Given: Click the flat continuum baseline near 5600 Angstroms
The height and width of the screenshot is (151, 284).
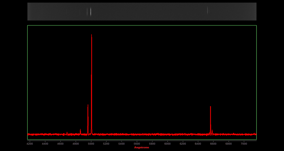Looking at the screenshot, I should (x=137, y=134).
